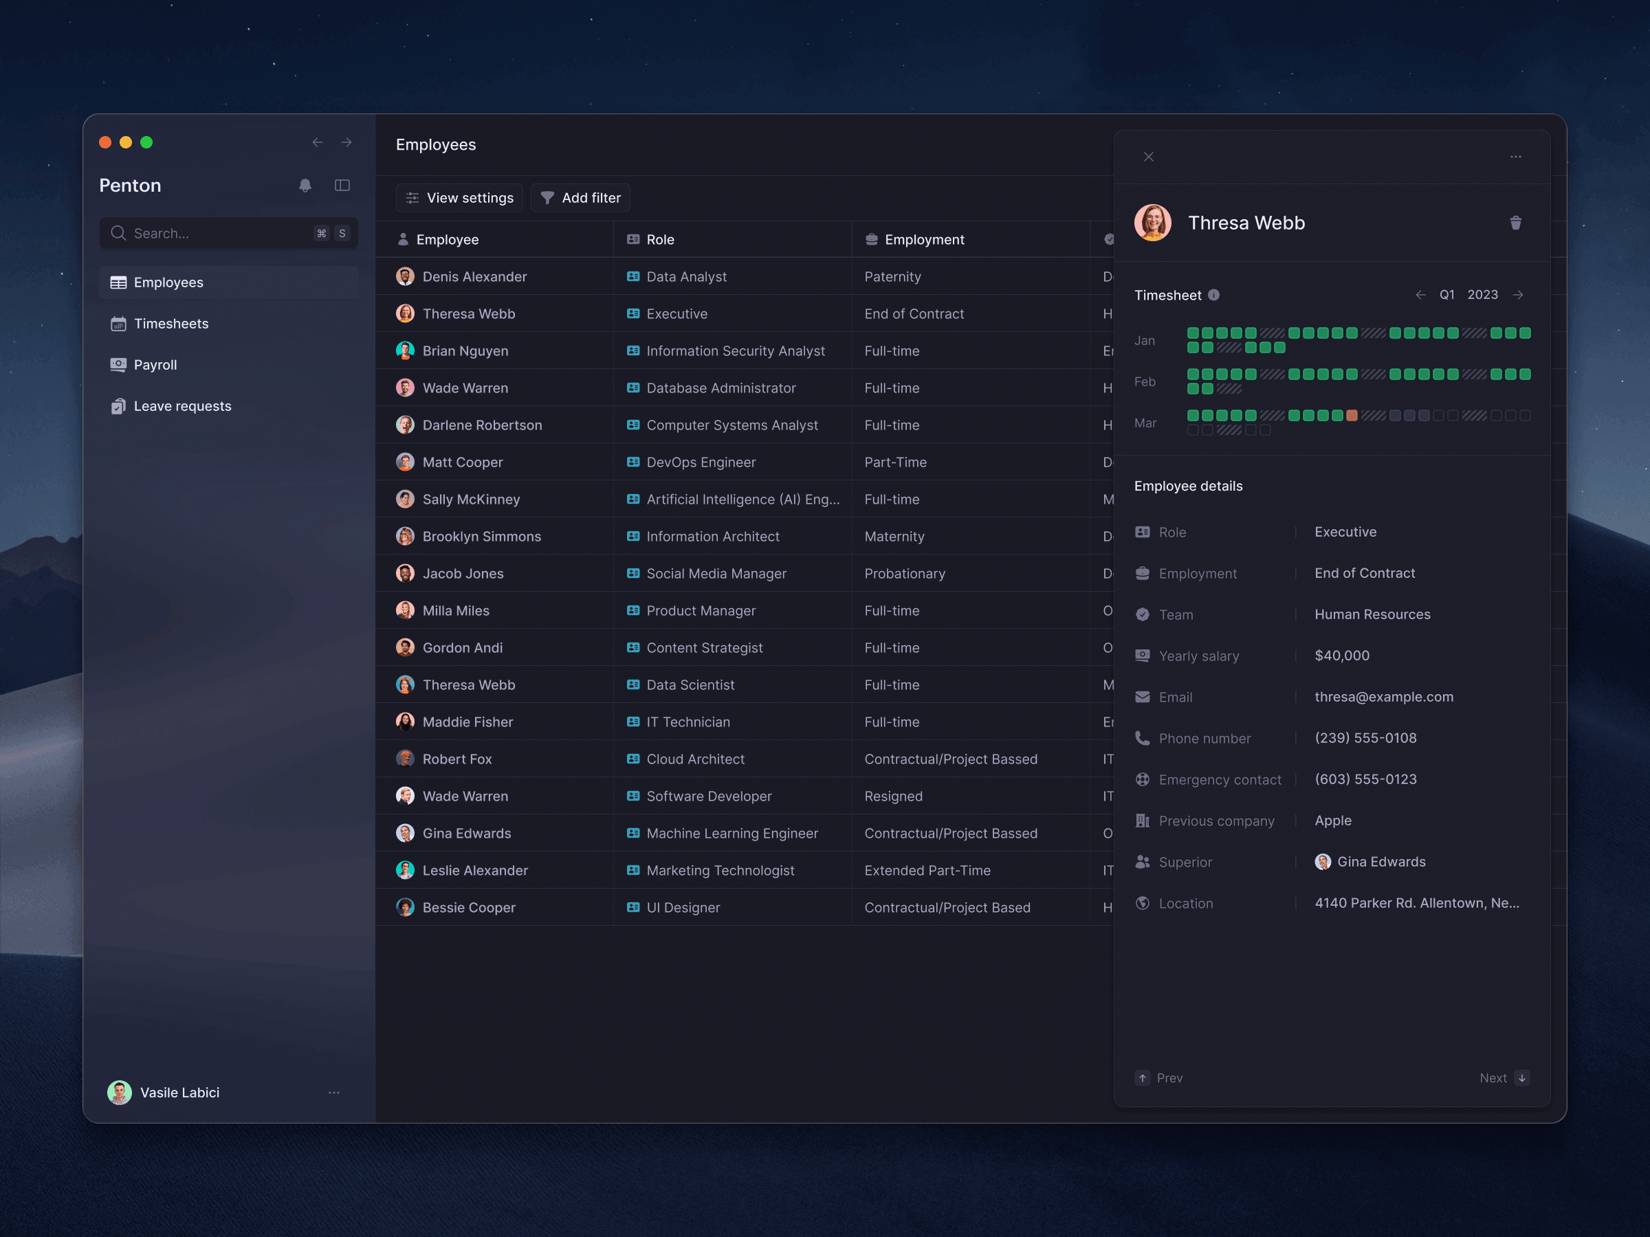Image resolution: width=1650 pixels, height=1237 pixels.
Task: Select Brian Nguyen row
Action: 745,351
